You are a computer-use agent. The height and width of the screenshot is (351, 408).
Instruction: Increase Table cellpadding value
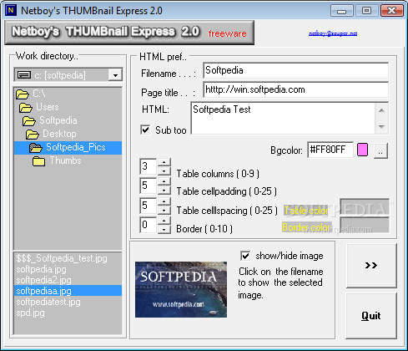click(x=164, y=181)
